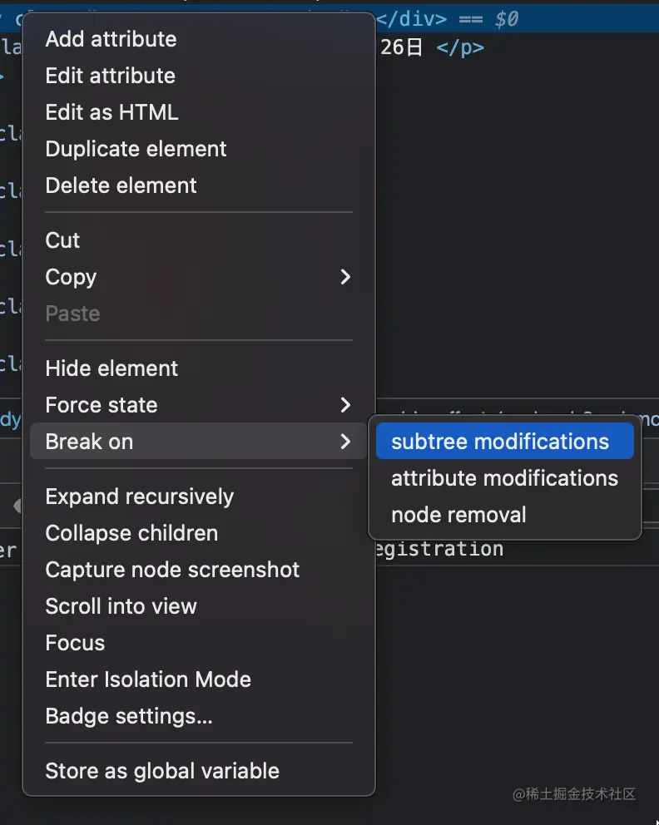
Task: Select Add attribute from context menu
Action: 111,39
